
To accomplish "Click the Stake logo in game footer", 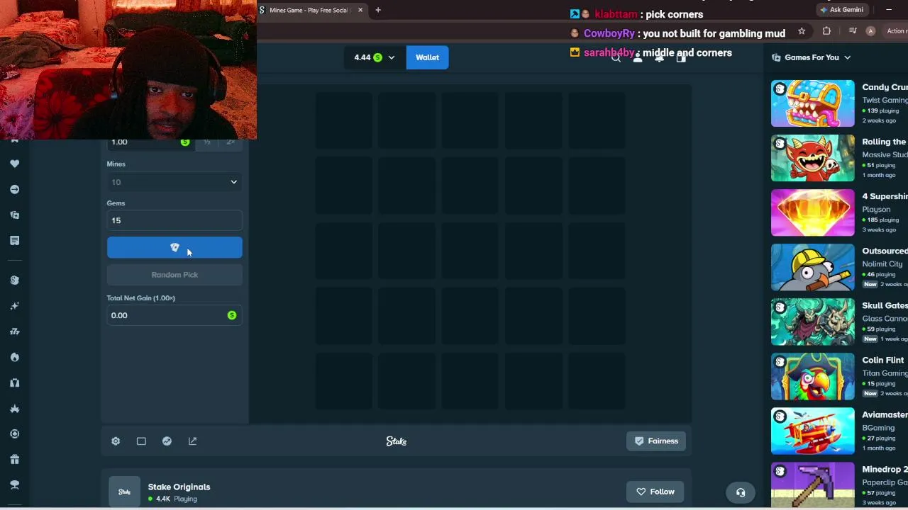I will coord(397,441).
